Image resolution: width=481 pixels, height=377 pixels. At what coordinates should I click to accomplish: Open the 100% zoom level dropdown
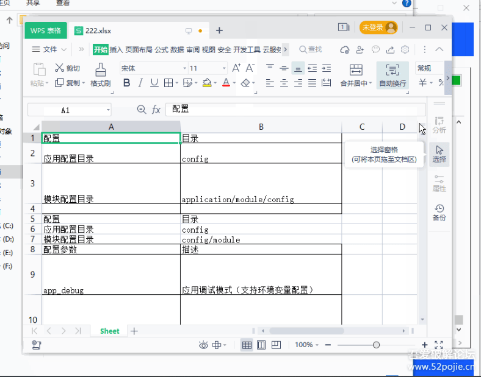click(307, 345)
